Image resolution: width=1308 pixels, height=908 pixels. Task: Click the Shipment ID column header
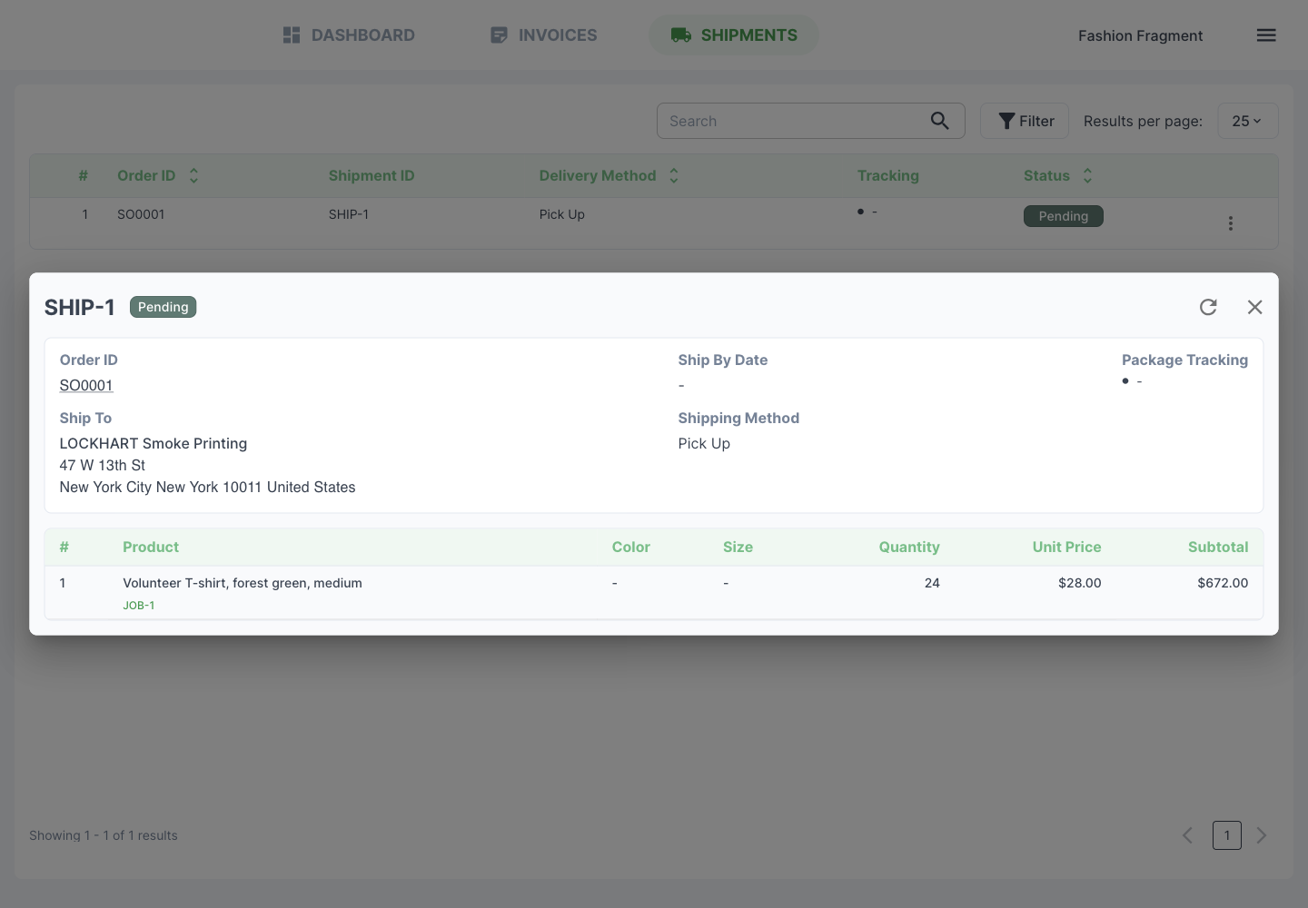click(372, 176)
